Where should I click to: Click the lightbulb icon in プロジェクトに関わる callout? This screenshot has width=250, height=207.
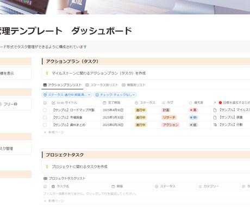pyautogui.click(x=47, y=167)
